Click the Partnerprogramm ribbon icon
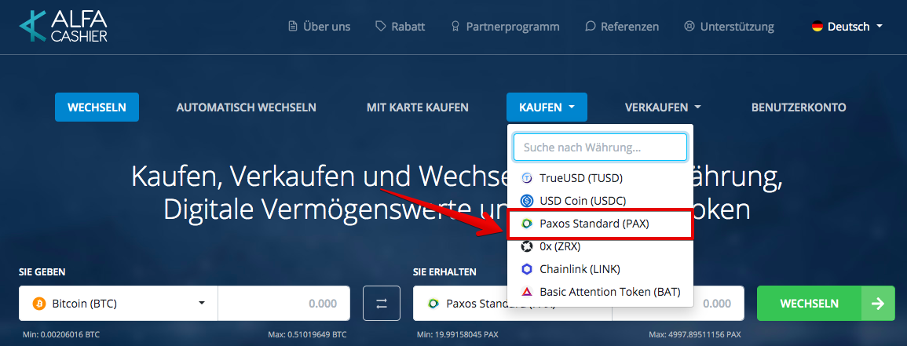 tap(455, 27)
